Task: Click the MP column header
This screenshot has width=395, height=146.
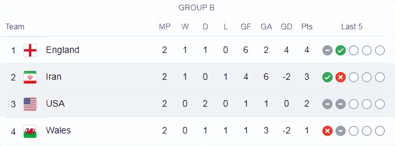Action: [x=165, y=27]
